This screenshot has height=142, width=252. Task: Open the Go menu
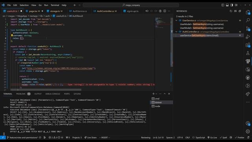(x=40, y=5)
